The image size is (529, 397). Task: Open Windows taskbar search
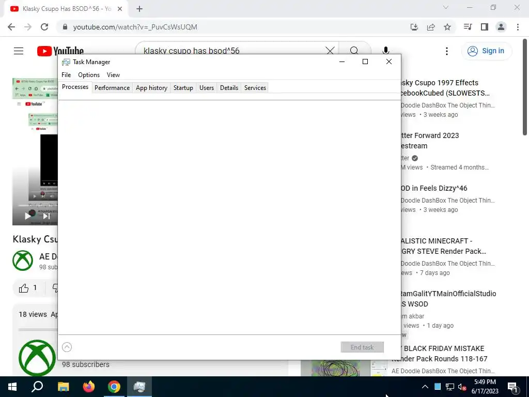(37, 387)
